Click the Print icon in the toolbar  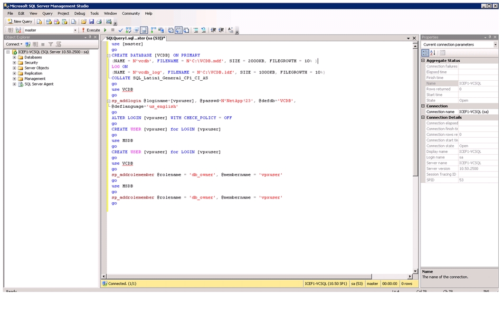click(x=99, y=21)
